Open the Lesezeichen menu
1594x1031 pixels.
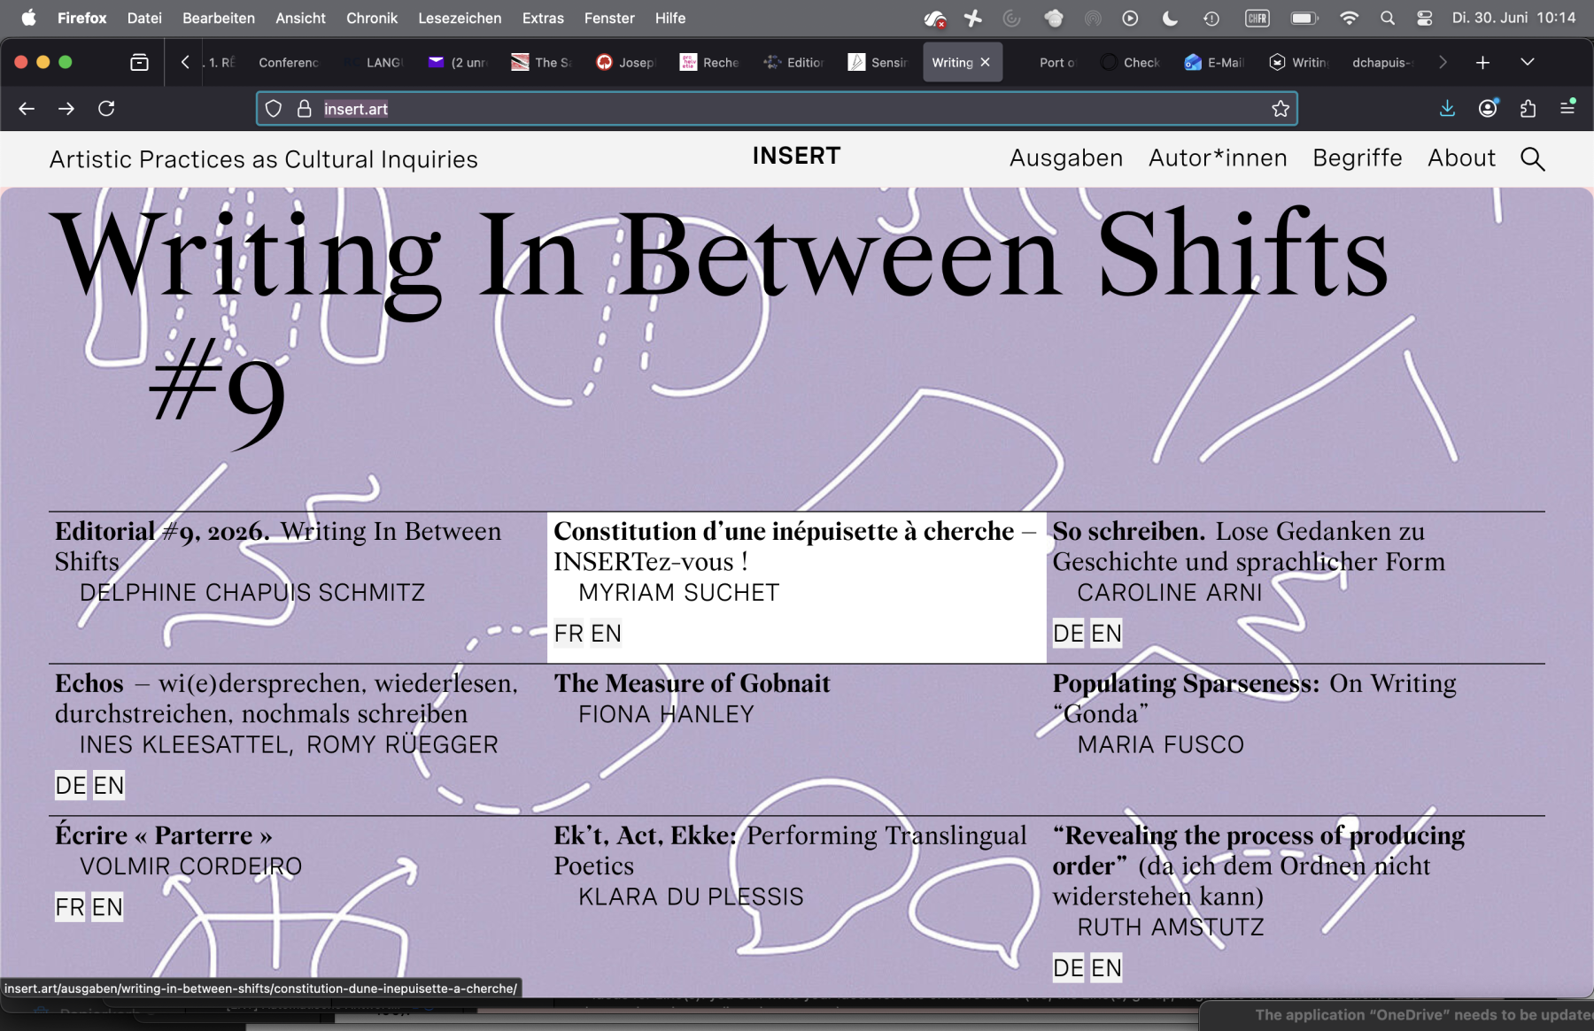pyautogui.click(x=460, y=18)
